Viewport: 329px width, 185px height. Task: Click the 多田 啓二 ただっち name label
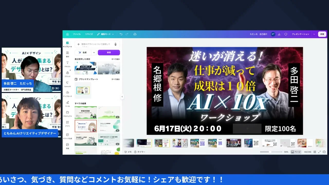coord(18,84)
